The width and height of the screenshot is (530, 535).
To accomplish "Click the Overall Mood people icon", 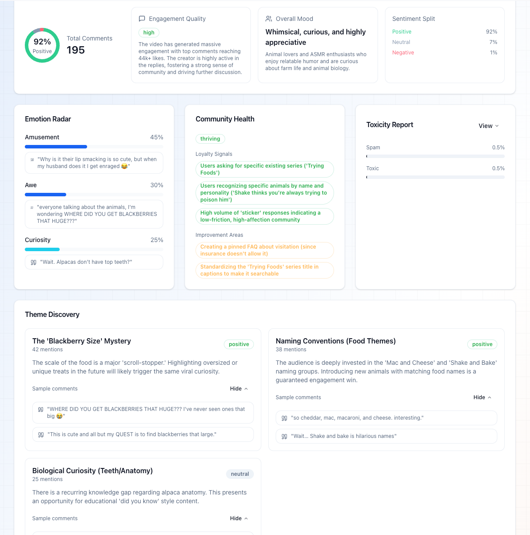I will 269,19.
